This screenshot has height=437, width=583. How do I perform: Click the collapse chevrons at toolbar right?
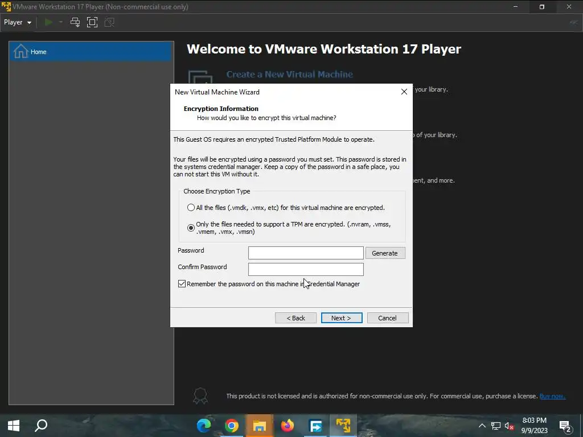click(x=573, y=22)
